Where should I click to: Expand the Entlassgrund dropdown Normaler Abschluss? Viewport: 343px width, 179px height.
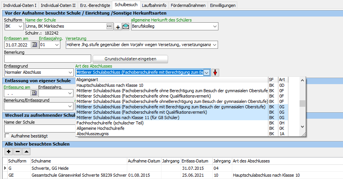coord(70,72)
